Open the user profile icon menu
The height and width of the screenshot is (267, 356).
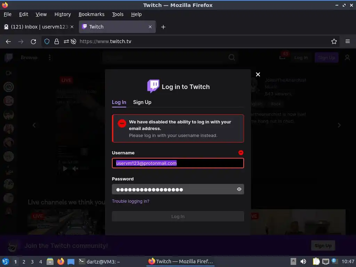(x=347, y=57)
